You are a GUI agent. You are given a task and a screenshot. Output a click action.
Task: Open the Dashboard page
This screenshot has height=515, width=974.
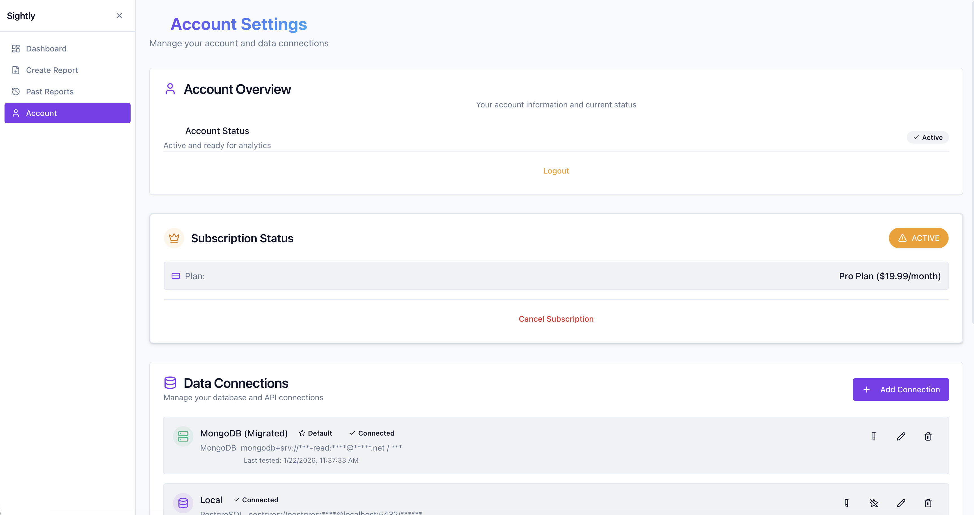(46, 49)
